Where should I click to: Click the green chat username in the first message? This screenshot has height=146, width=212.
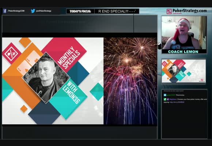(x=171, y=95)
